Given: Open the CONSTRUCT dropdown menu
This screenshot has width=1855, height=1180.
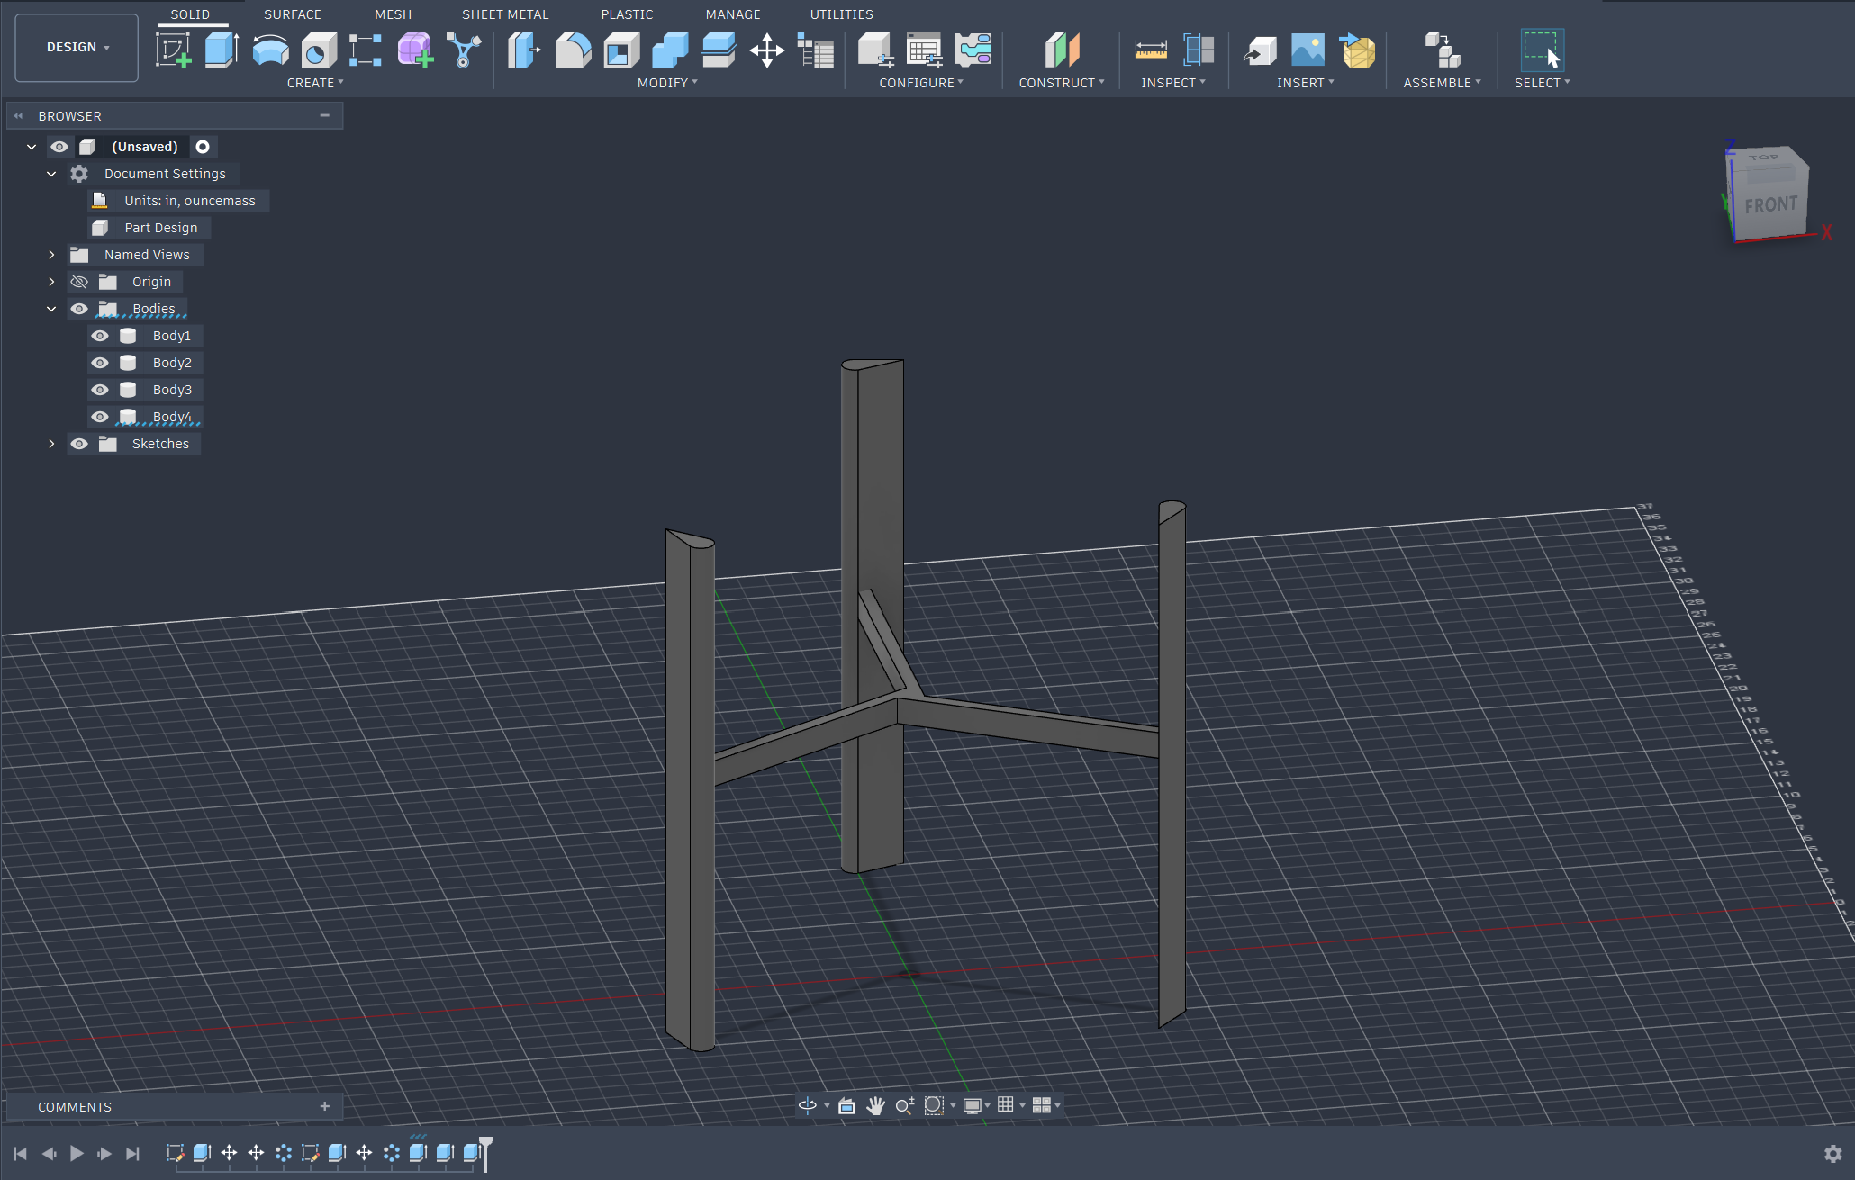Looking at the screenshot, I should point(1062,83).
